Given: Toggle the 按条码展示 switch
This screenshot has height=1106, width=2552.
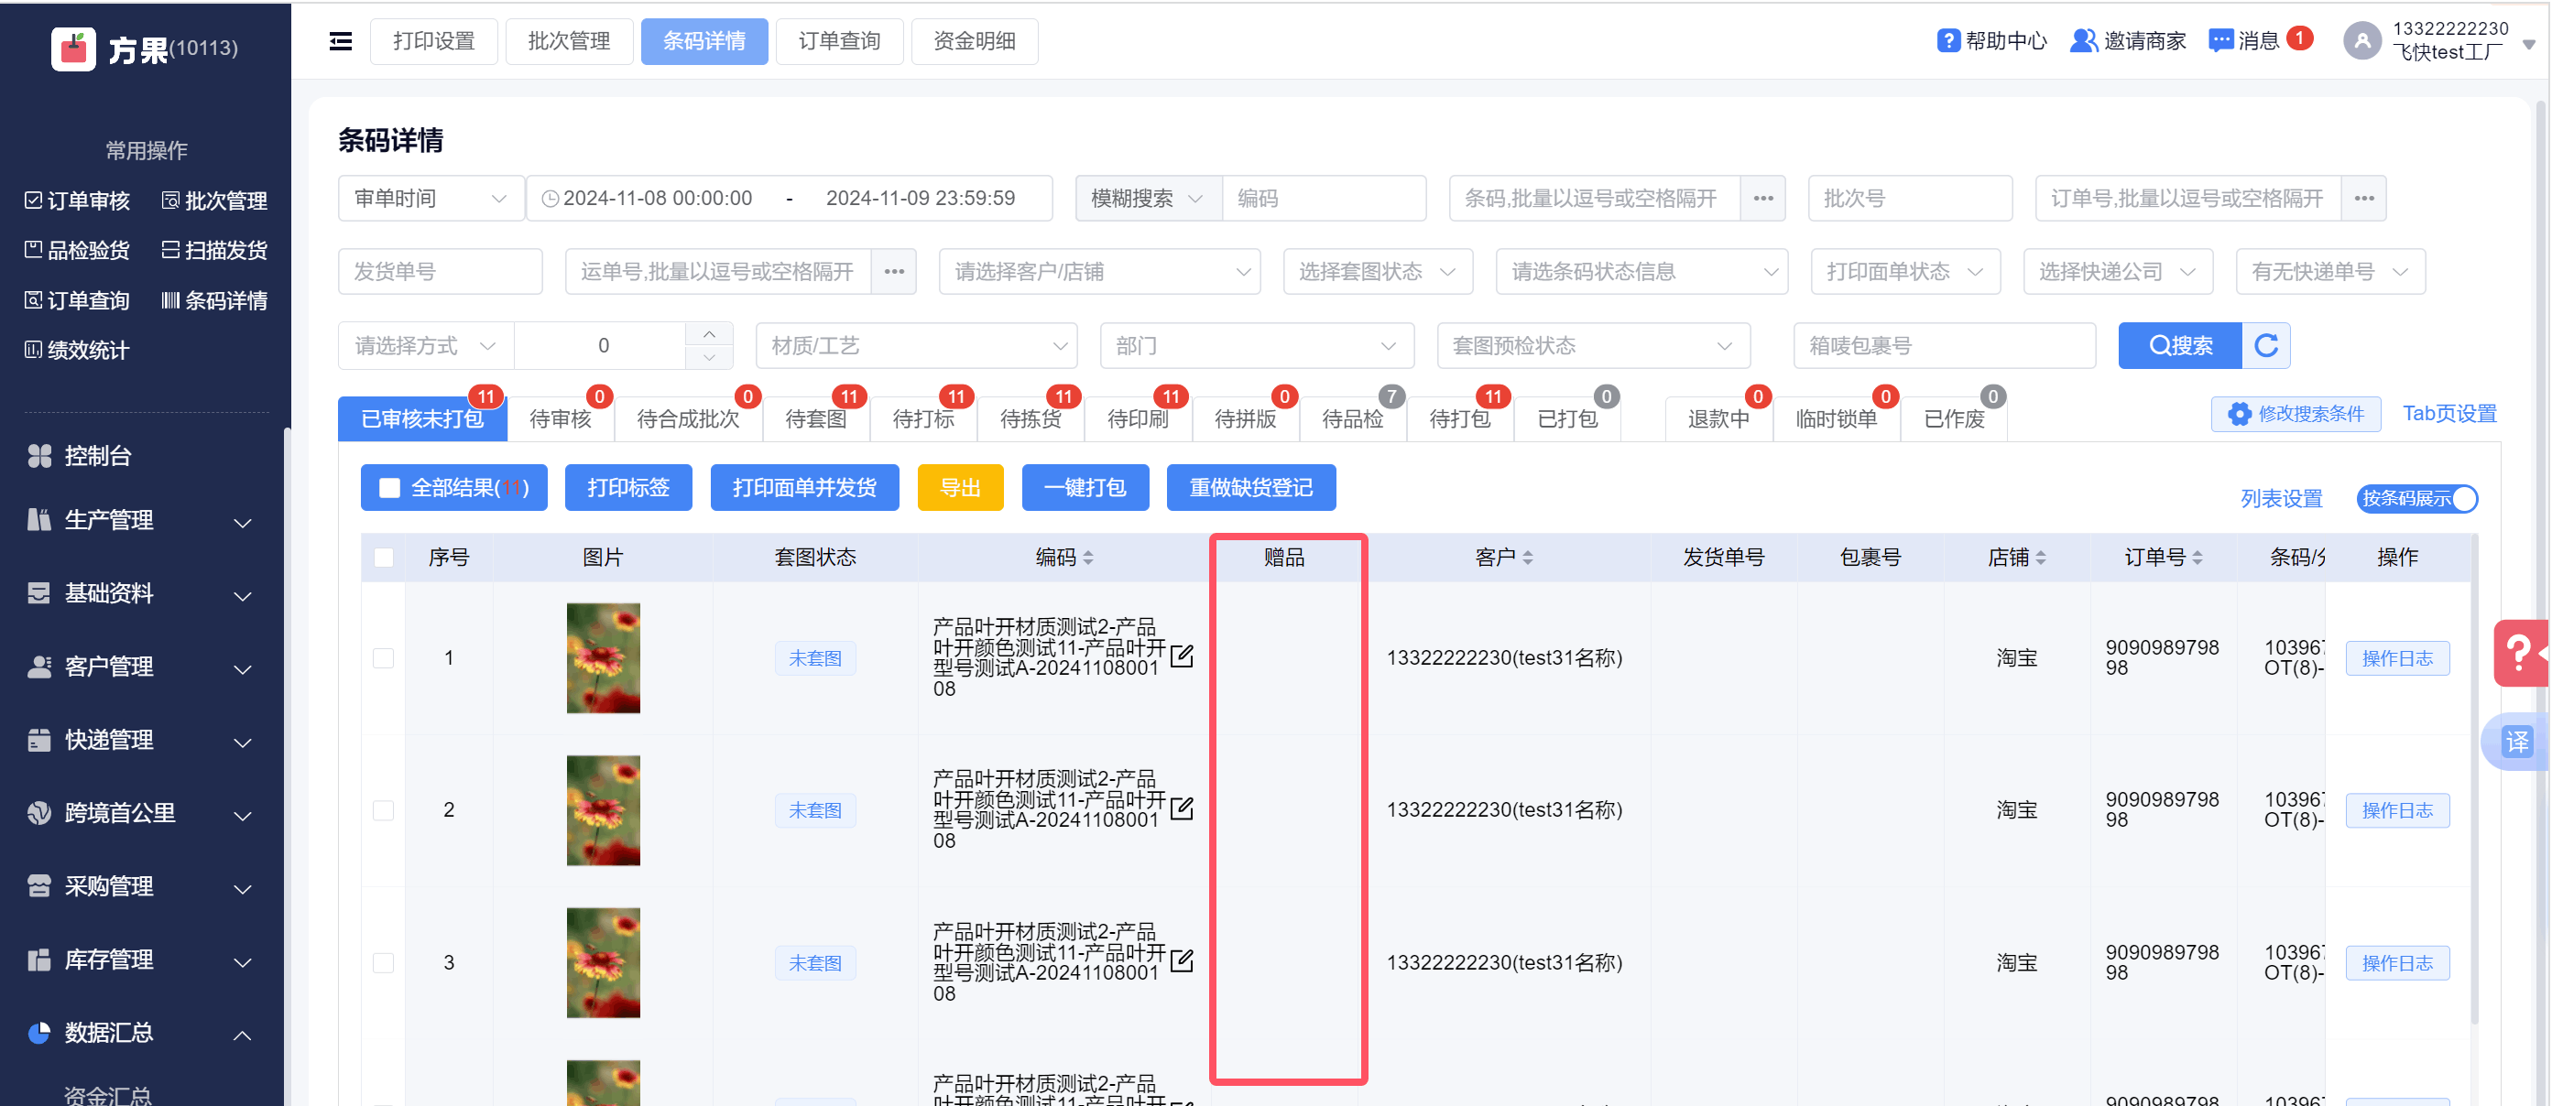Looking at the screenshot, I should pyautogui.click(x=2417, y=498).
